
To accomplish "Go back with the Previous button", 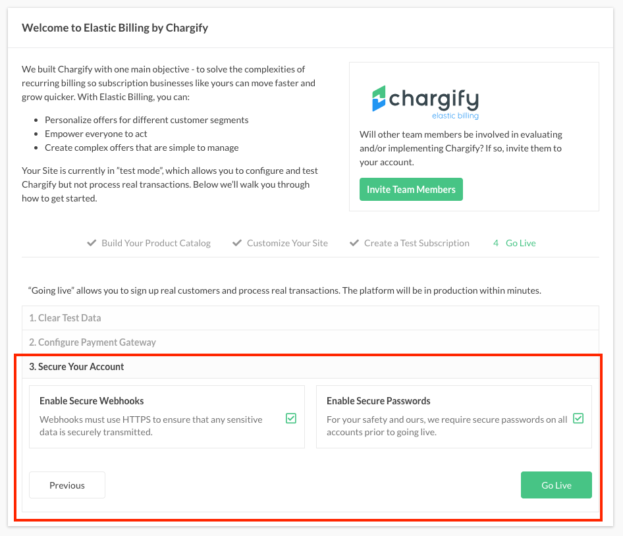I will coord(67,485).
